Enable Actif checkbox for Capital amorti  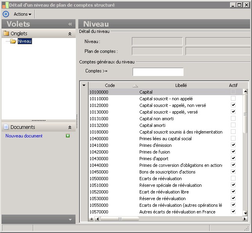(x=233, y=125)
